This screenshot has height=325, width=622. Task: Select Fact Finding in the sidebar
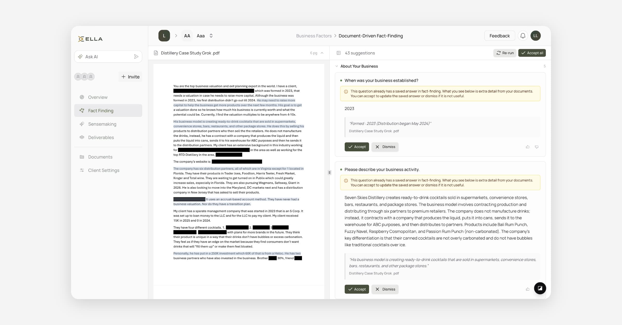pyautogui.click(x=108, y=111)
